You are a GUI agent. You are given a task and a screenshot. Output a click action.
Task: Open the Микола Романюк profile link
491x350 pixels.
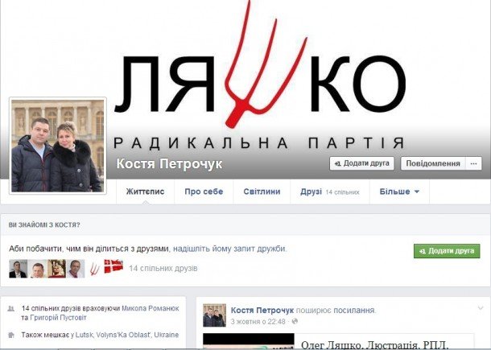(151, 308)
